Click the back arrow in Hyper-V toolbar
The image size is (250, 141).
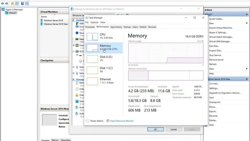pyautogui.click(x=2, y=4)
